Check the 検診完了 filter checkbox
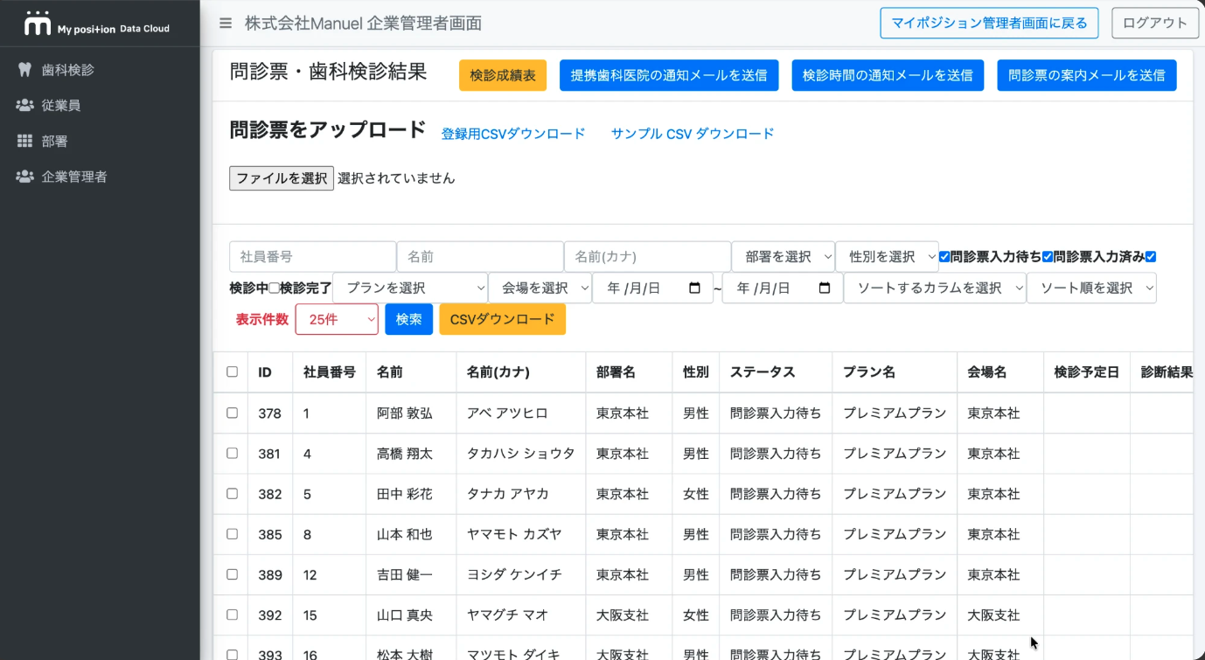 pyautogui.click(x=274, y=288)
